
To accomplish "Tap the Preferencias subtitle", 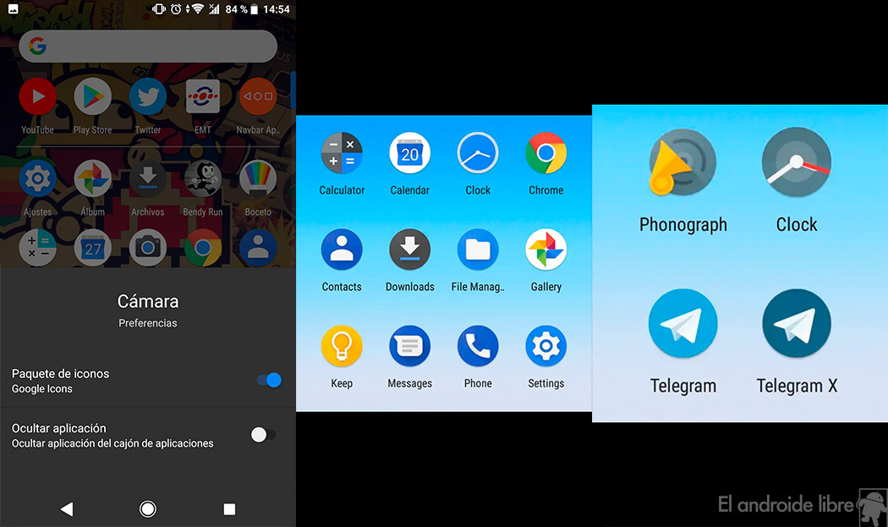I will coord(148,323).
